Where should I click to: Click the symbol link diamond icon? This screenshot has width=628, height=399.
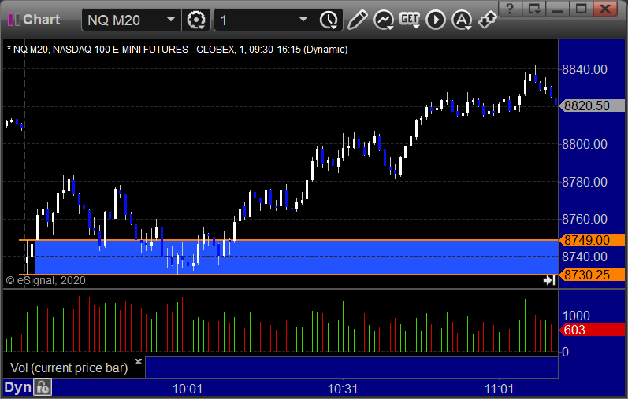pyautogui.click(x=487, y=20)
